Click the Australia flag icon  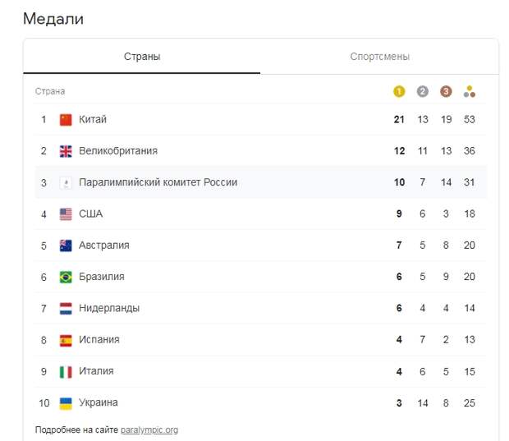[66, 246]
